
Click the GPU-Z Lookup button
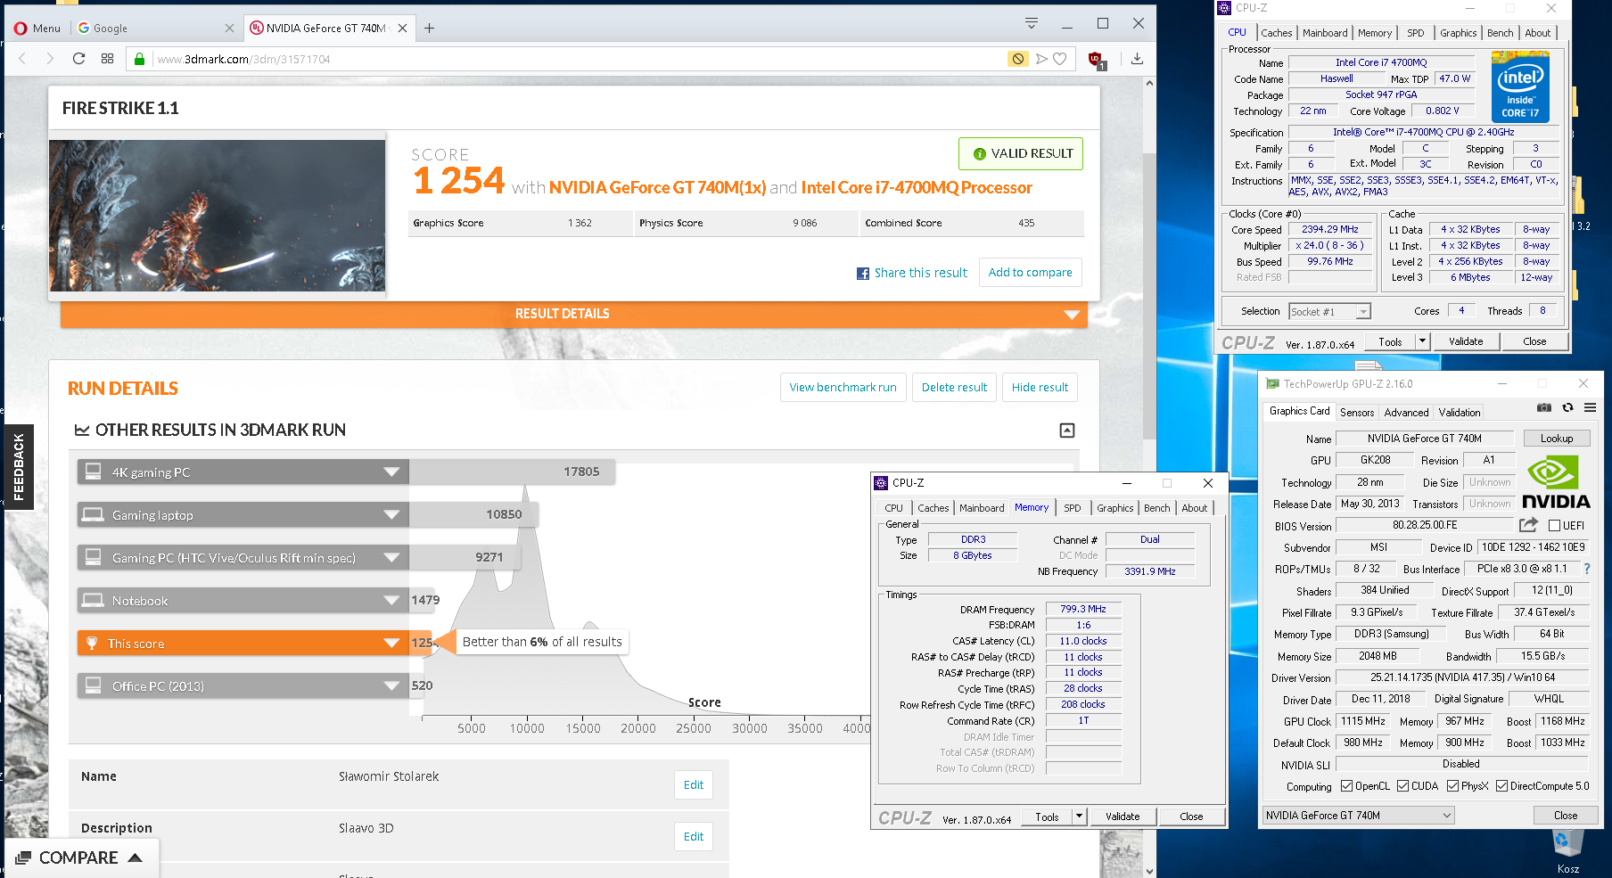pos(1557,439)
